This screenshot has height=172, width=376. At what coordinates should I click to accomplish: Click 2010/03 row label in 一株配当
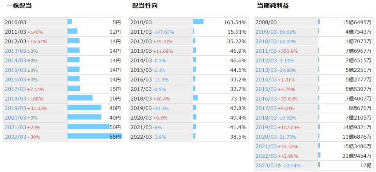coord(15,22)
